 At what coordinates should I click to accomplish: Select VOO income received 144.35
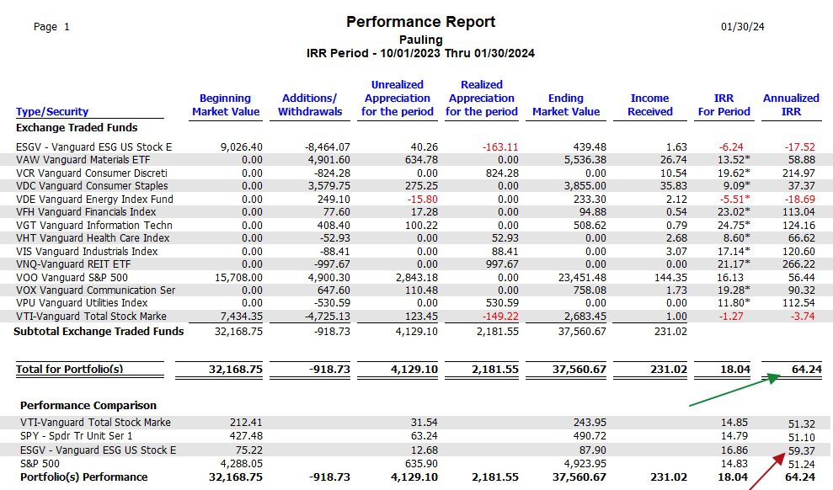coord(670,277)
